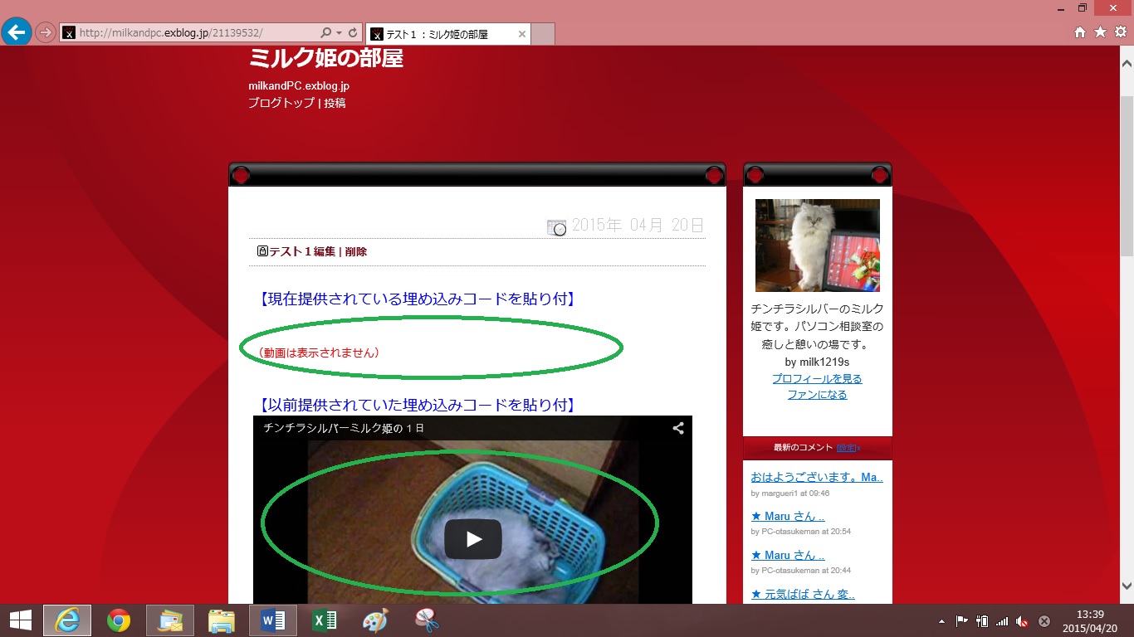Click the site favicon in the address bar

(x=69, y=33)
